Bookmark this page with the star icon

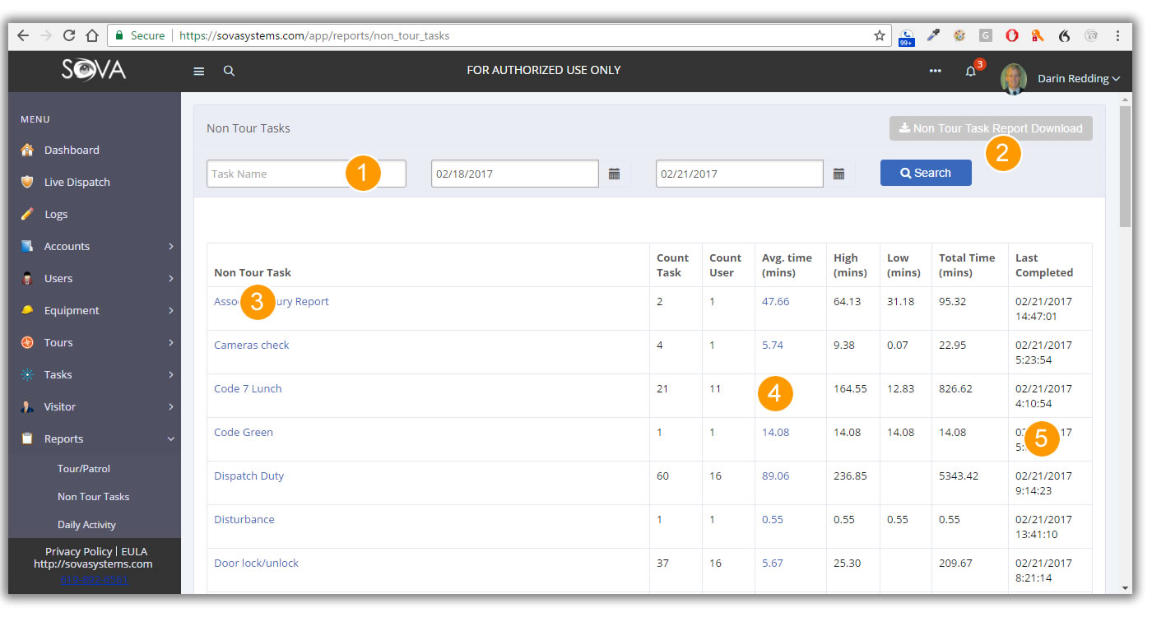pyautogui.click(x=880, y=35)
